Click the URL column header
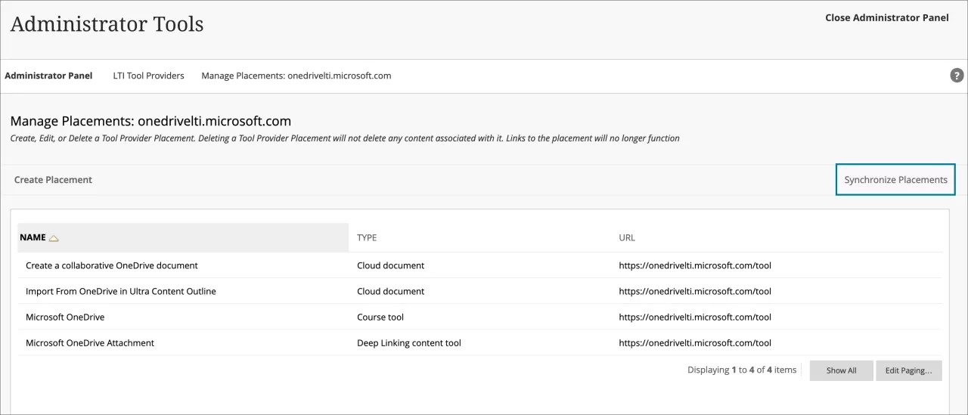 point(627,237)
